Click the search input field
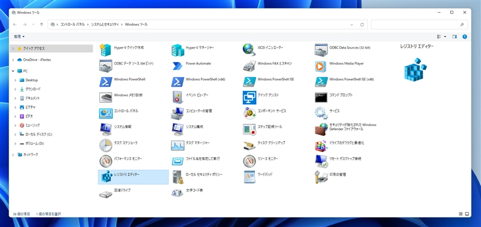This screenshot has width=481, height=227. pyautogui.click(x=419, y=25)
